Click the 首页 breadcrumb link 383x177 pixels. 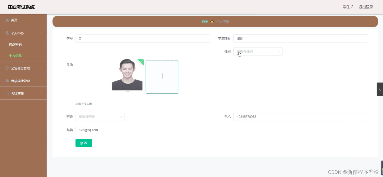click(205, 22)
